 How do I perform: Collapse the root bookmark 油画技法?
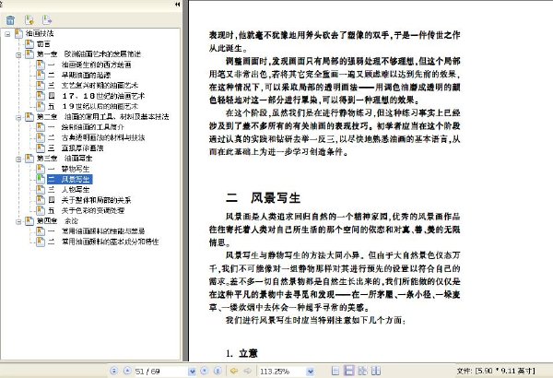[7, 34]
